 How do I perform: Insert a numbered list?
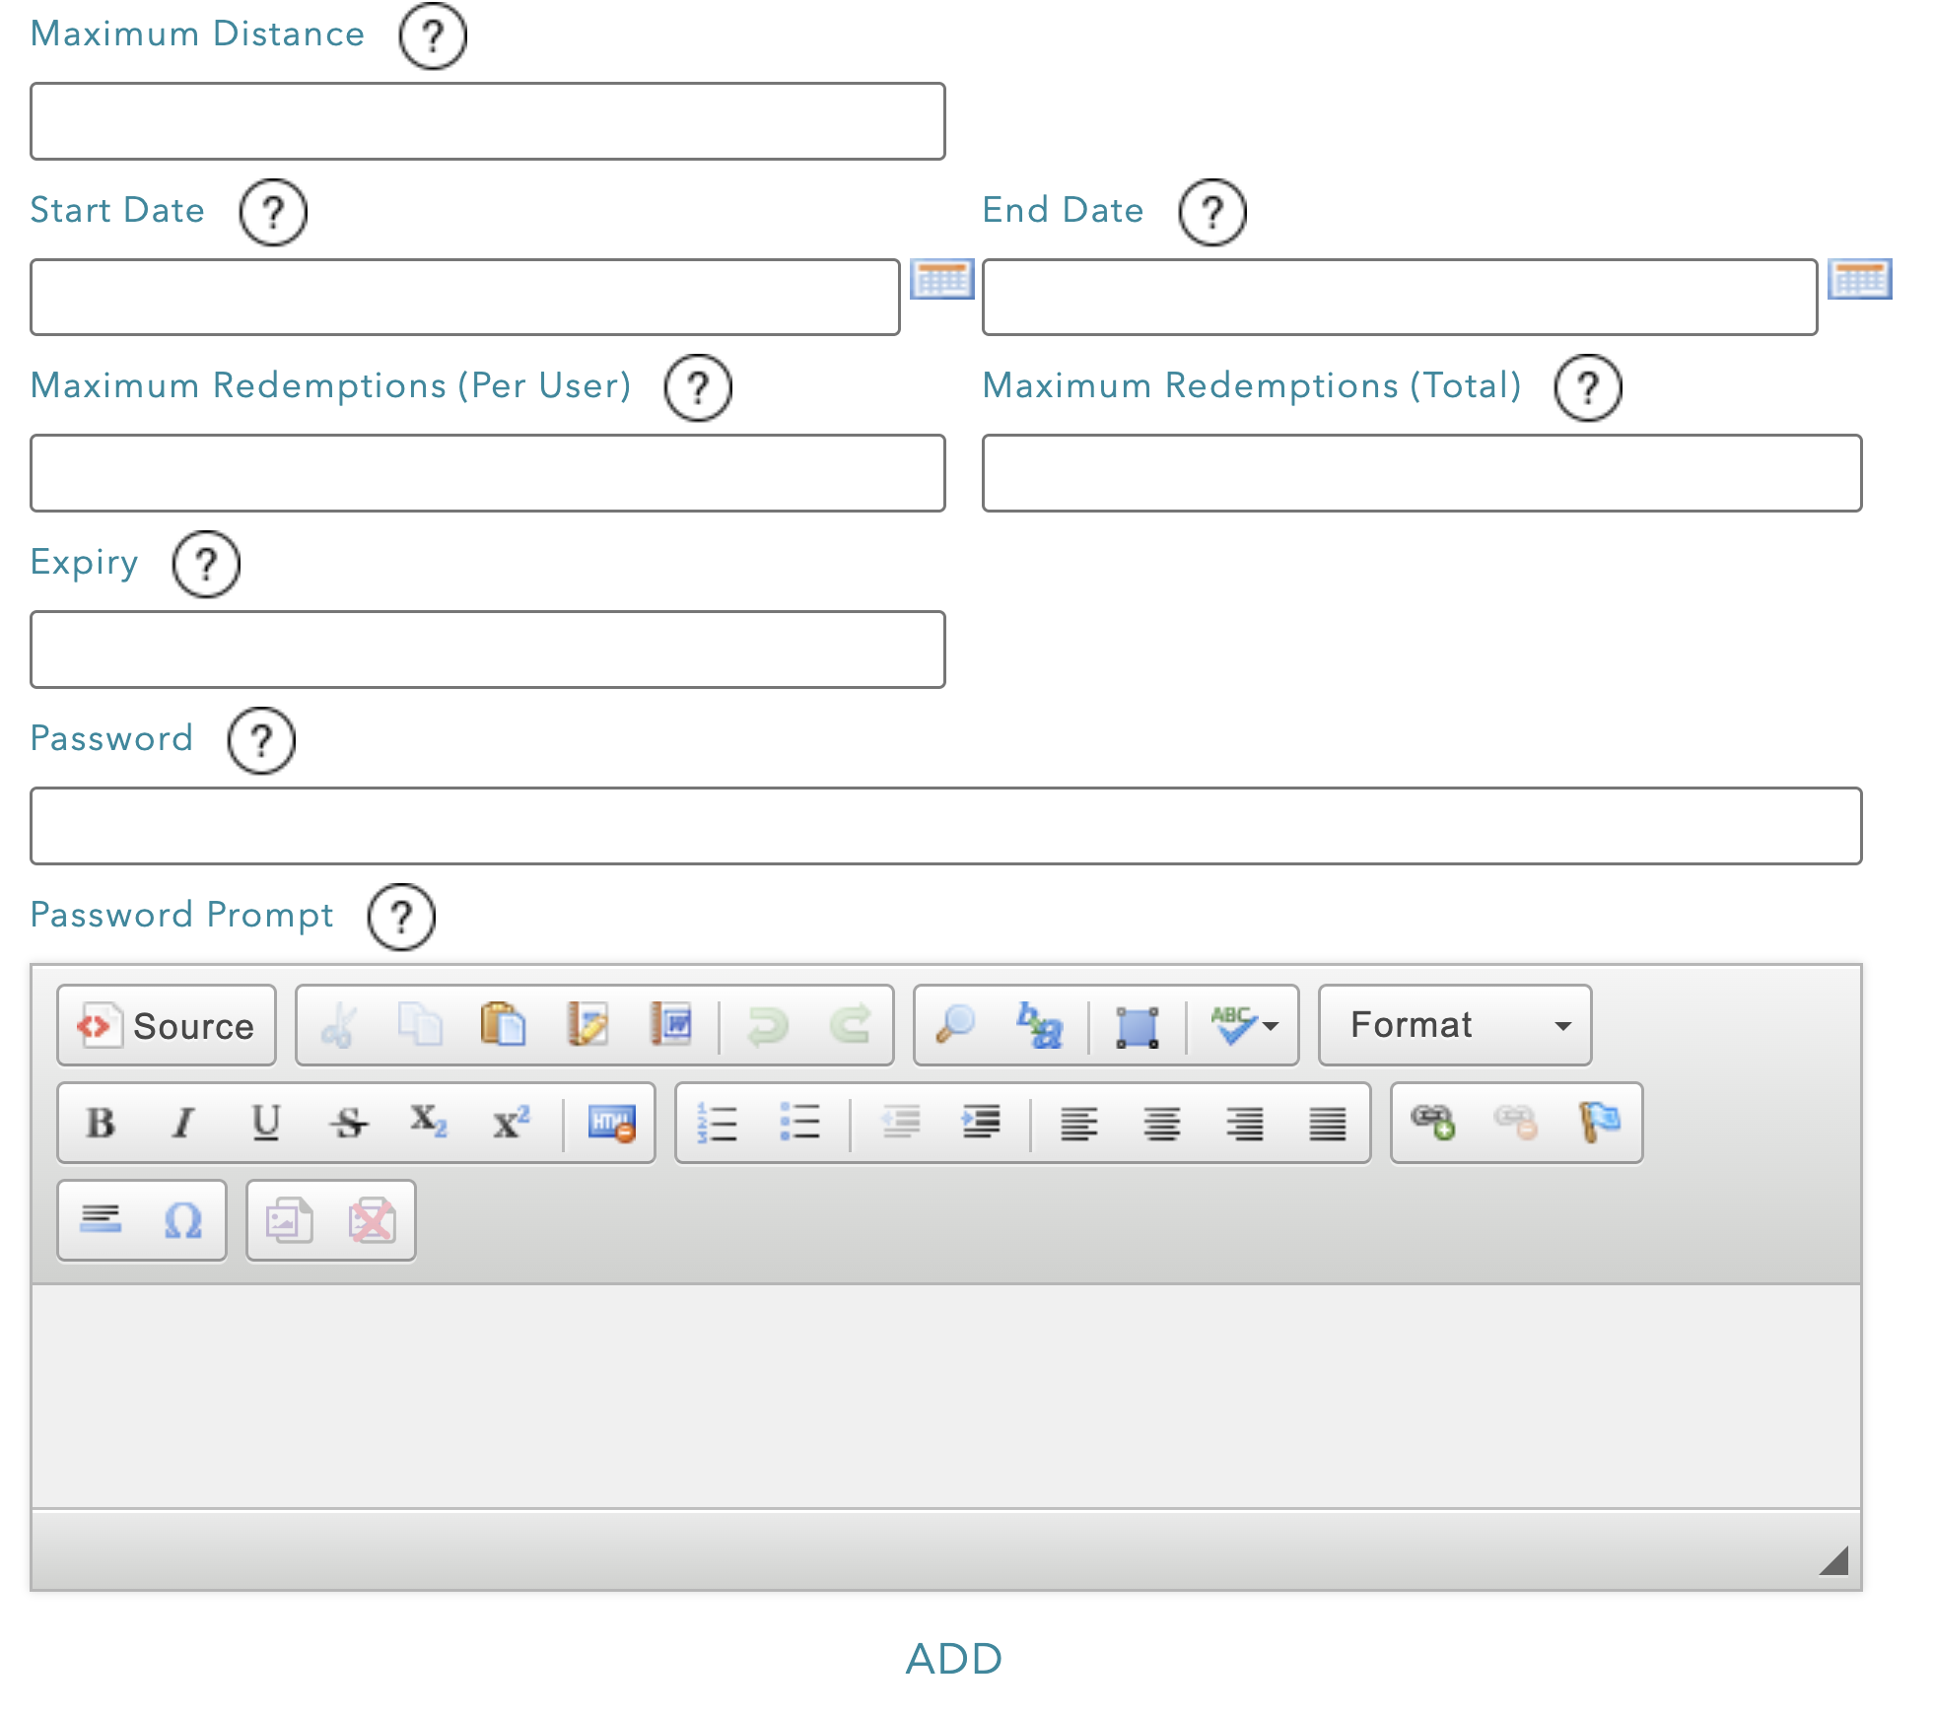(717, 1123)
